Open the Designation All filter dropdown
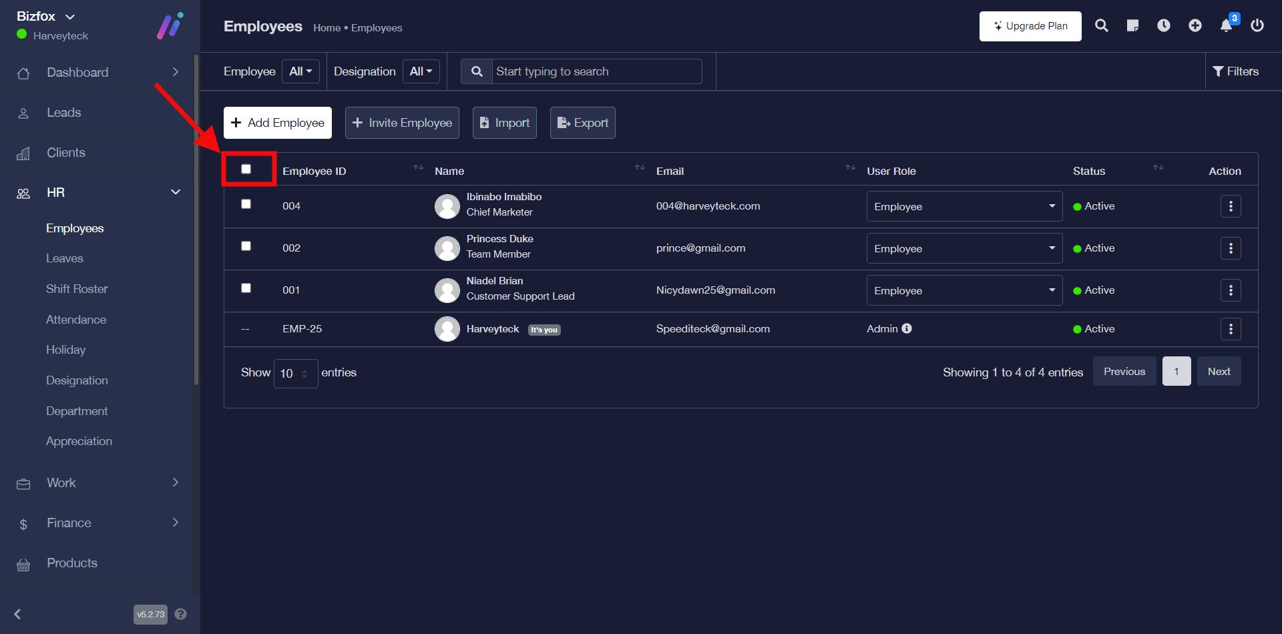This screenshot has height=634, width=1282. 421,71
